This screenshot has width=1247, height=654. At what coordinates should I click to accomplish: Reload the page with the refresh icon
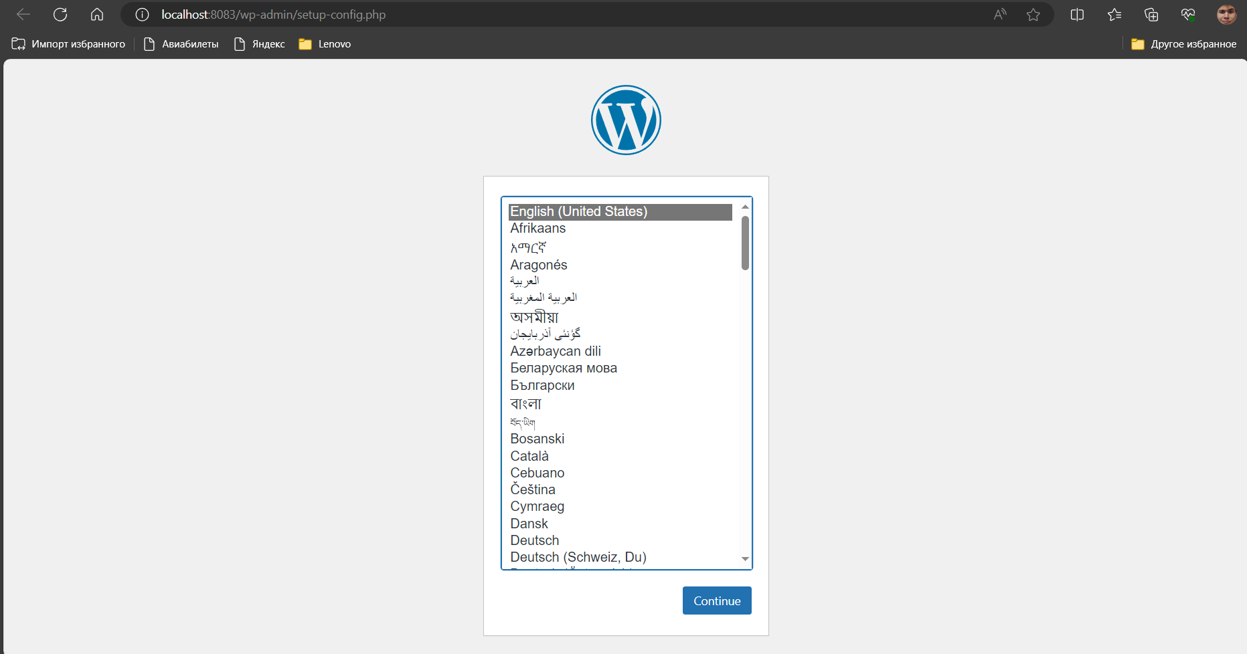(x=60, y=15)
